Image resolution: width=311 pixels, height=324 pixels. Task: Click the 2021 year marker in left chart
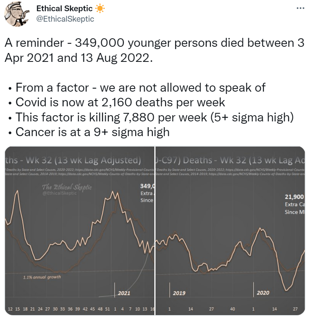click(124, 293)
